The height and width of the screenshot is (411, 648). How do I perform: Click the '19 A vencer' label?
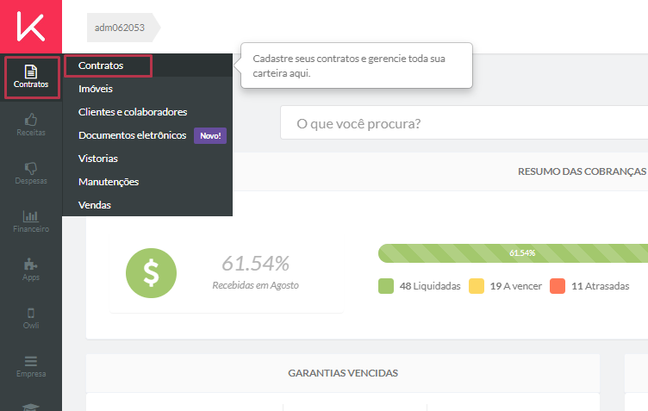tap(516, 286)
